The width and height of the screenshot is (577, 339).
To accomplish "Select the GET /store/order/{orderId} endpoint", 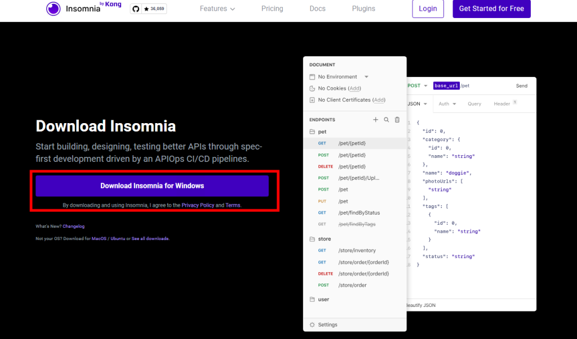I will coord(355,262).
